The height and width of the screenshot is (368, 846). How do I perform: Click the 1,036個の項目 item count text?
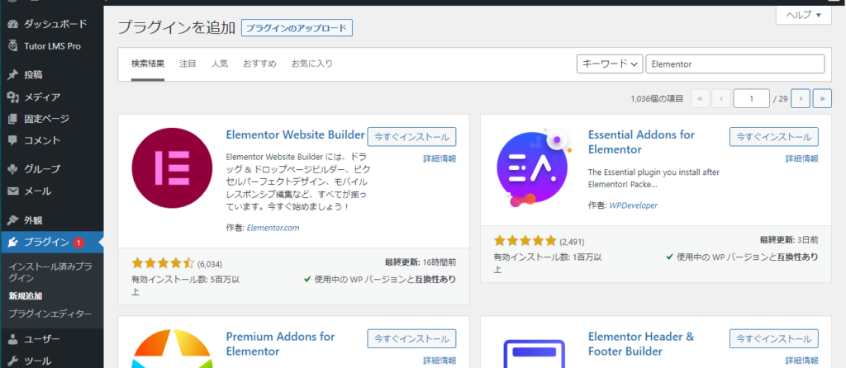pos(657,98)
